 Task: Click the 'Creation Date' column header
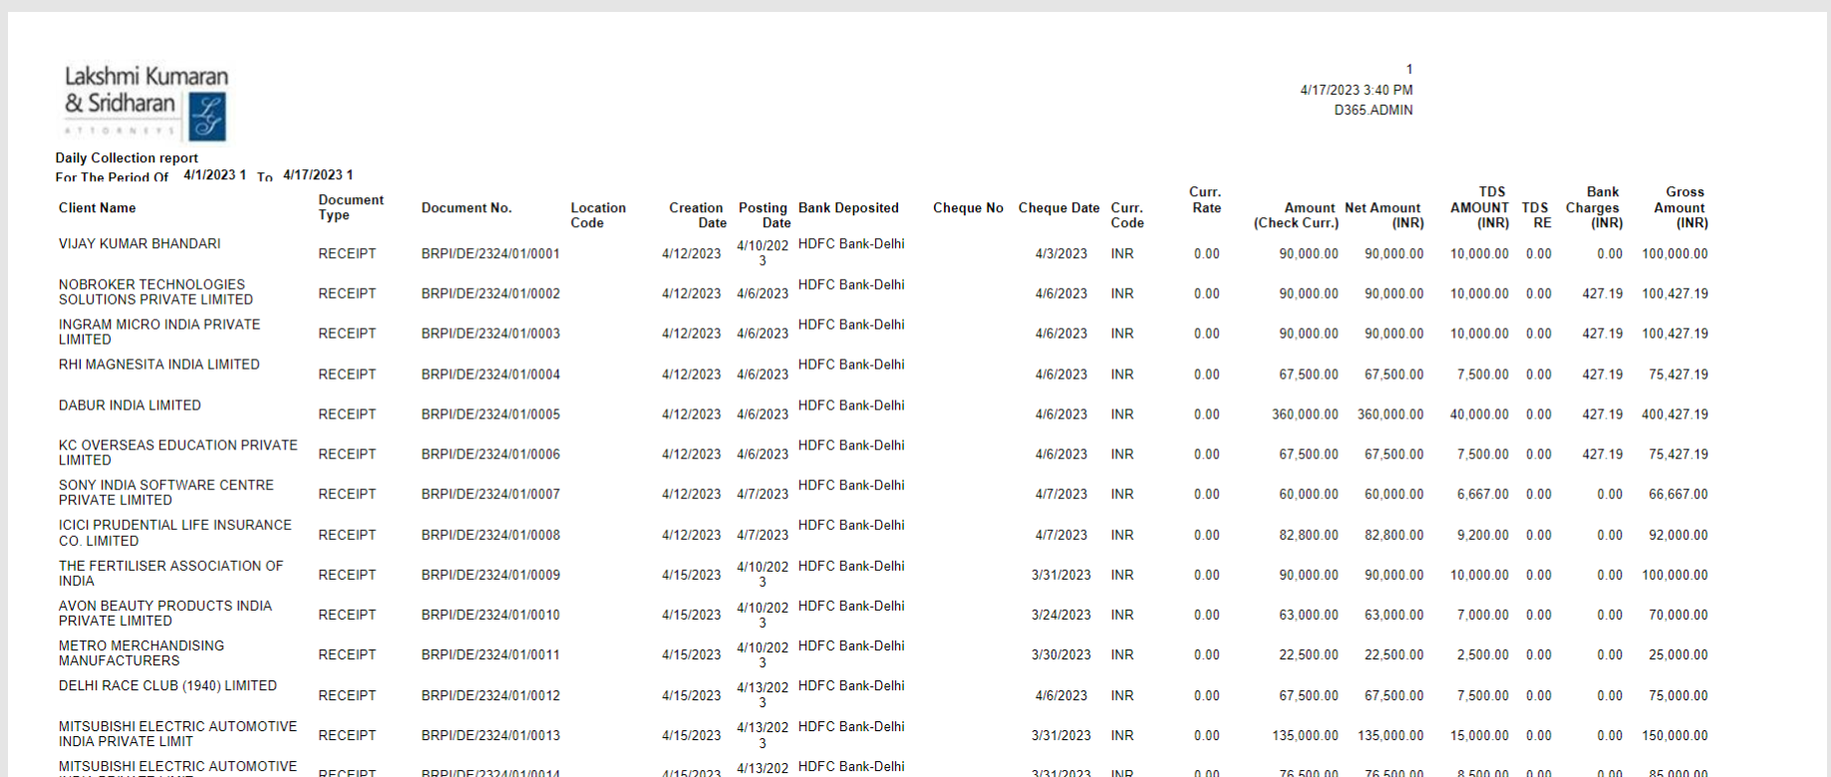697,215
